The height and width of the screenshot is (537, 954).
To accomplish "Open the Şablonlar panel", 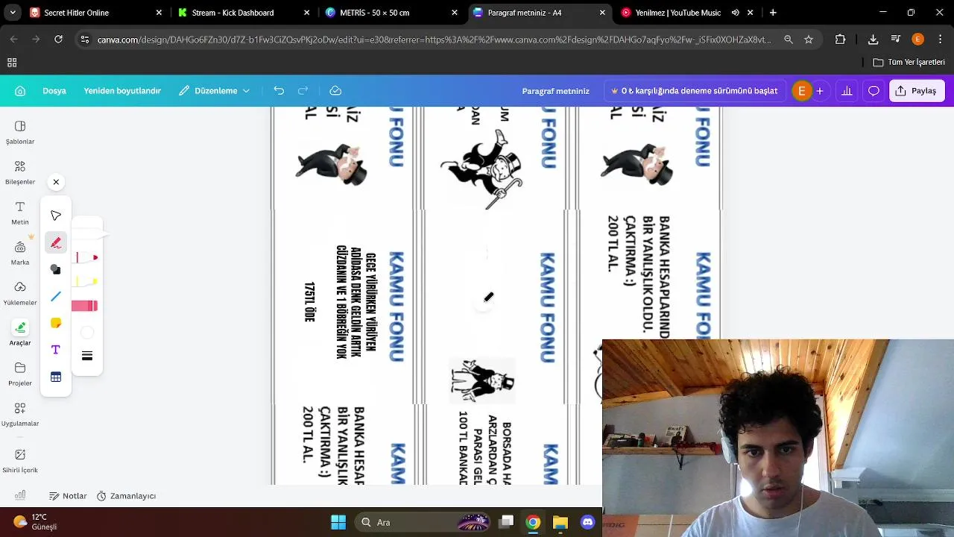I will 20,132.
